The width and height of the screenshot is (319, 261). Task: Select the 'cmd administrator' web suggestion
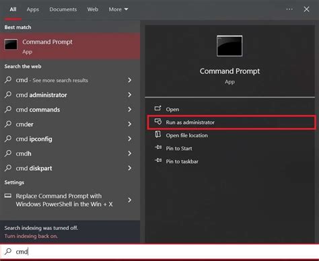coord(70,95)
